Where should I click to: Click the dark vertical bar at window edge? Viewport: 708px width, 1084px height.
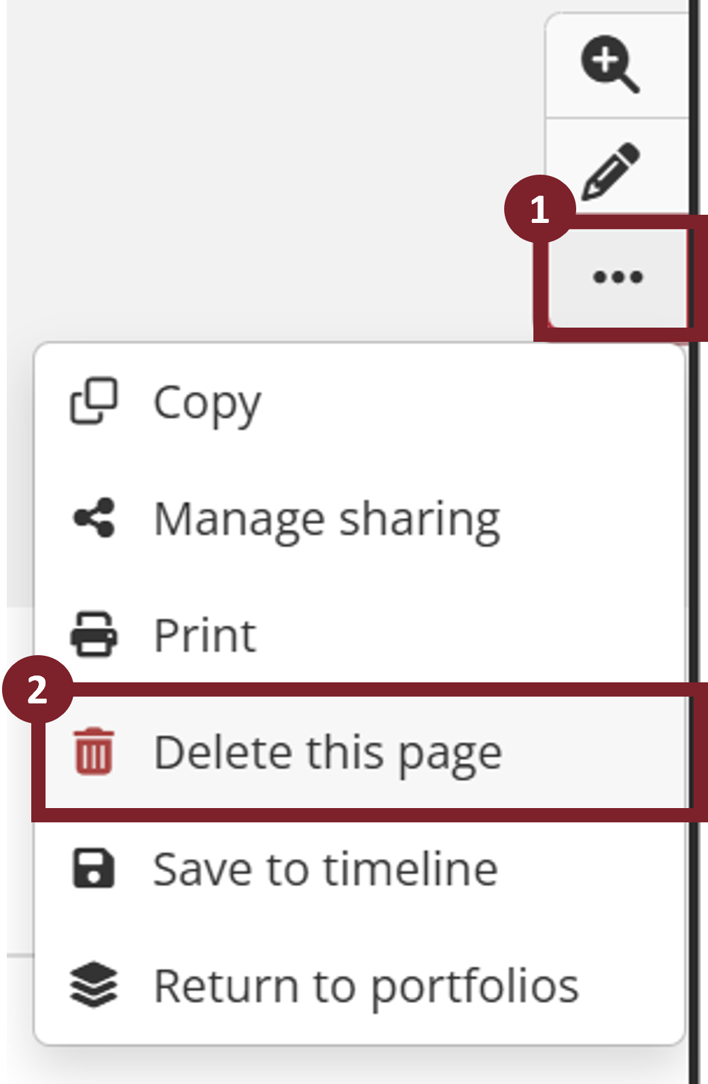point(694,102)
